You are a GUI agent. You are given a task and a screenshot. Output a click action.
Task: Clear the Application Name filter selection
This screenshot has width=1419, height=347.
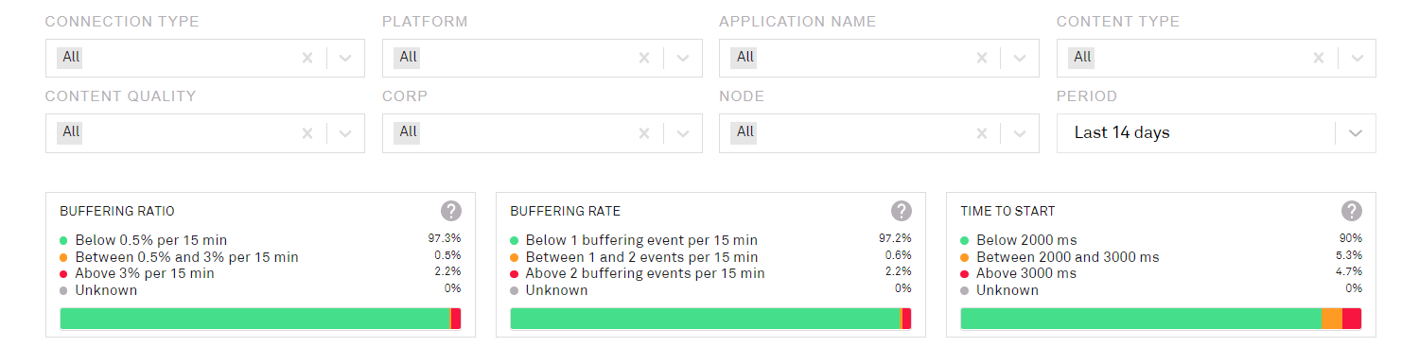(981, 58)
